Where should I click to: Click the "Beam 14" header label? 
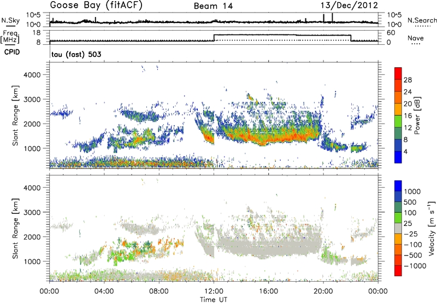(x=213, y=6)
